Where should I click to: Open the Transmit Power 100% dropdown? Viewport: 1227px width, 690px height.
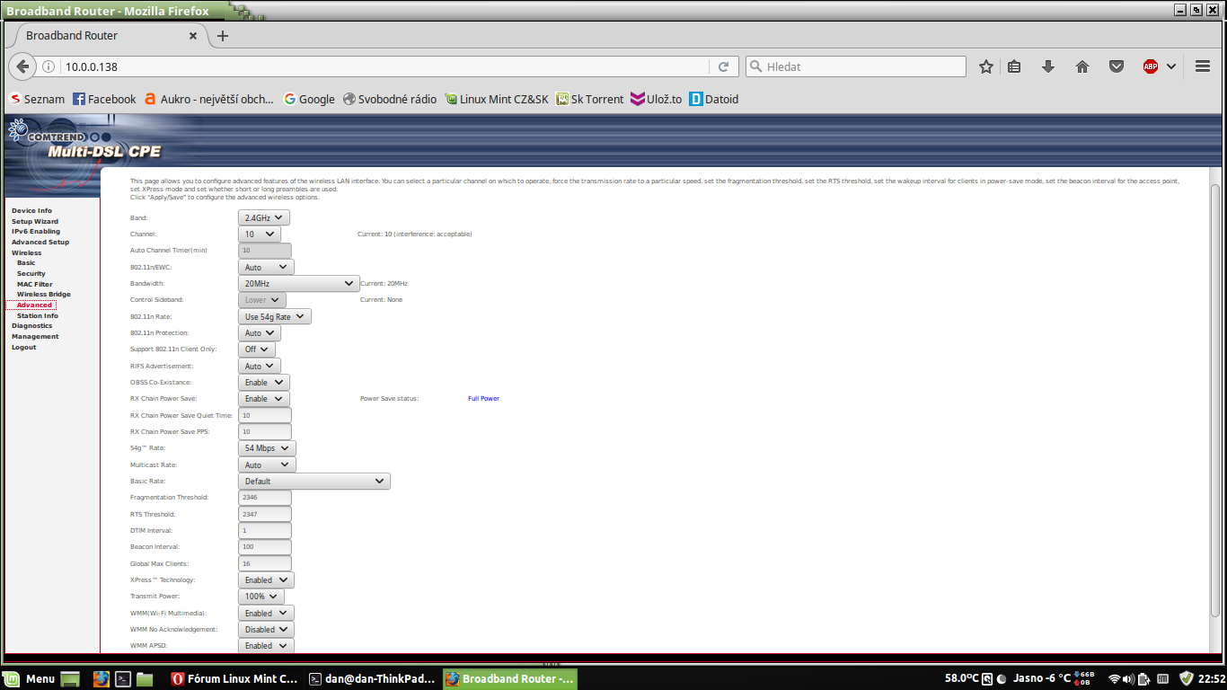pos(261,597)
